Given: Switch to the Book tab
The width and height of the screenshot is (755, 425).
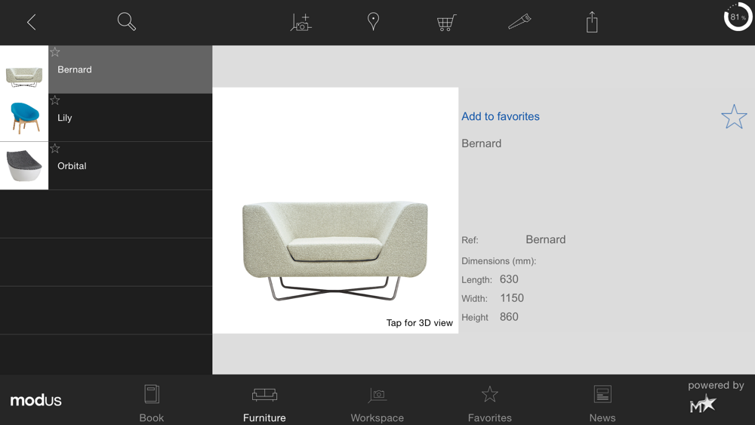Looking at the screenshot, I should (152, 403).
